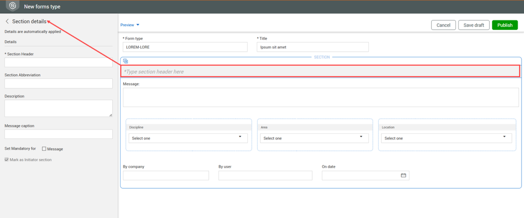Viewport: 524px width, 218px height.
Task: Focus the Section Abbreviation field
Action: (59, 83)
